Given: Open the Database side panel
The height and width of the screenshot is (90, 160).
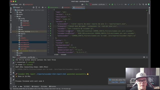Looking at the screenshot, I should click(x=149, y=11).
